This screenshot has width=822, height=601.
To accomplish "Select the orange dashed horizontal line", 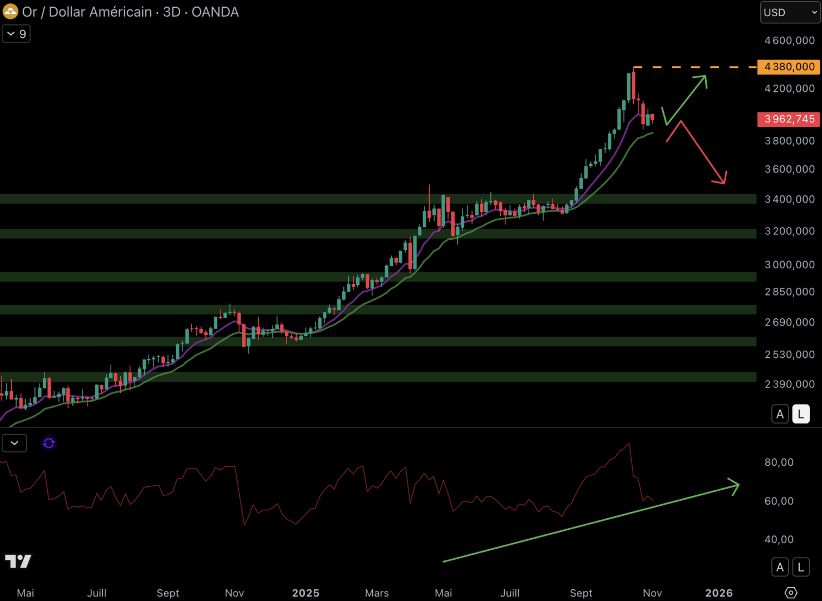I will 696,67.
